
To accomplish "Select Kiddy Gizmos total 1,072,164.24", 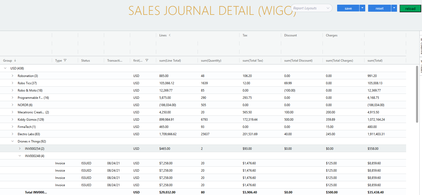I will click(x=376, y=120).
